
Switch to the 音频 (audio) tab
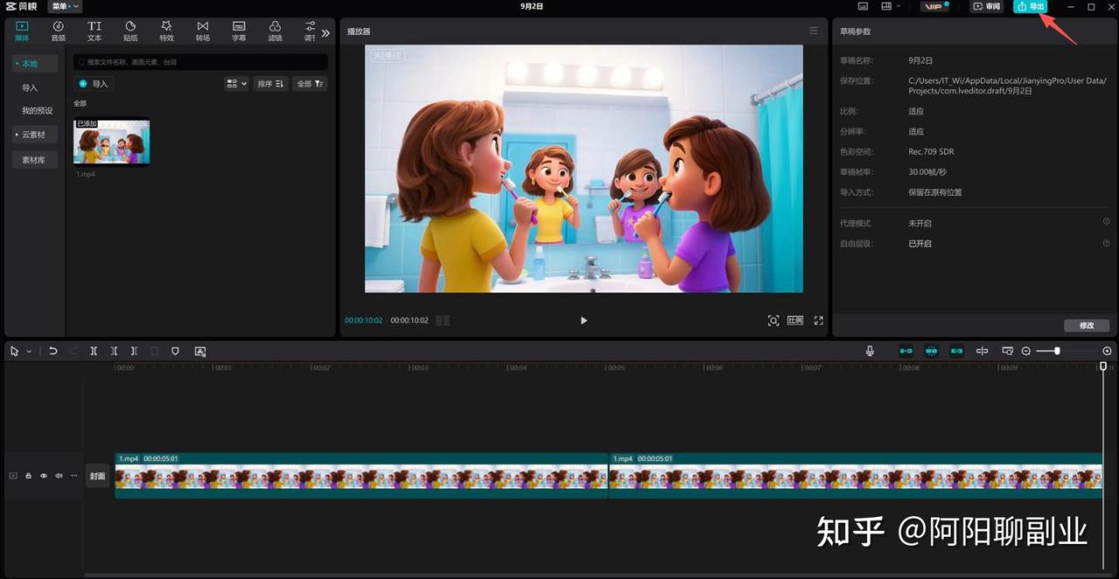[58, 31]
